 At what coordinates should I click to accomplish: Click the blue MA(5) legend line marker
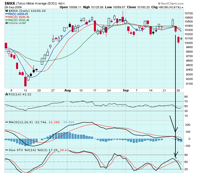coord(7,14)
